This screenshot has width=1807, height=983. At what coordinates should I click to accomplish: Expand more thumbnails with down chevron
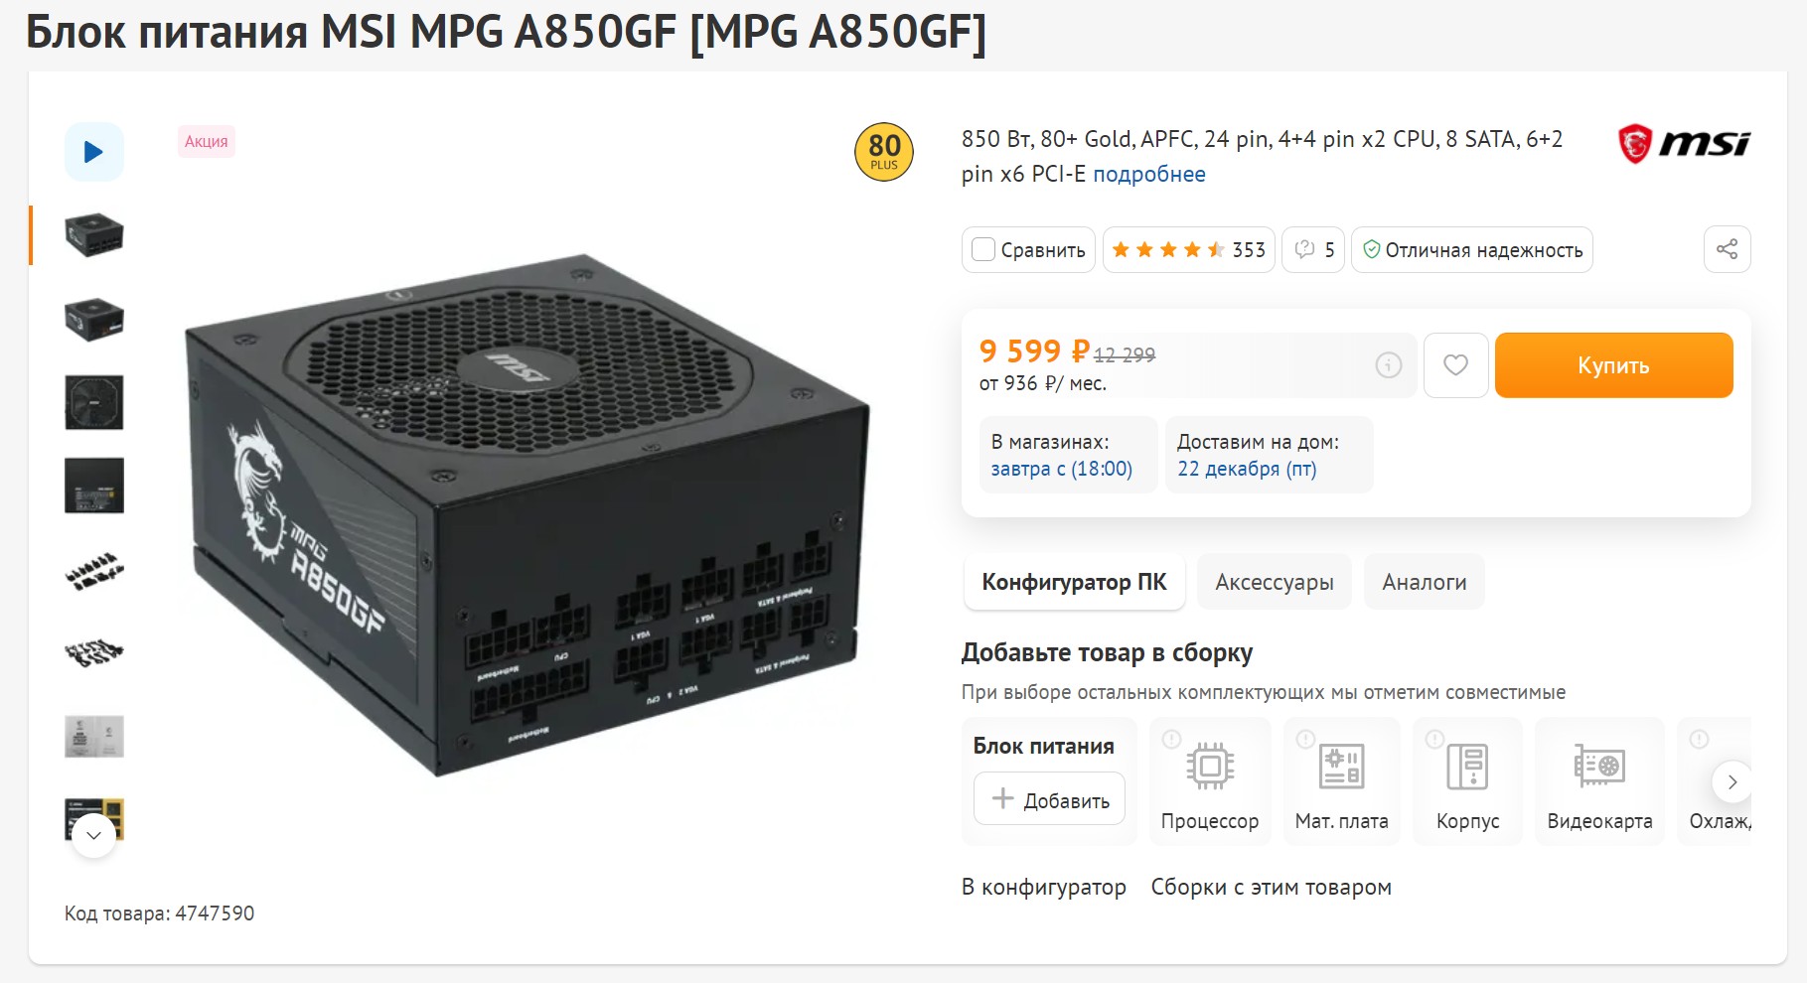tap(94, 835)
